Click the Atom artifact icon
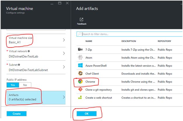 click(x=80, y=57)
